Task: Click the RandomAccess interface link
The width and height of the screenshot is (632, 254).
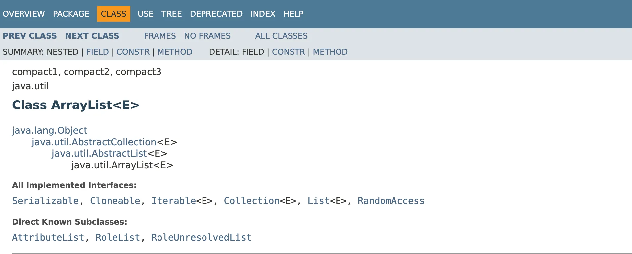Action: tap(391, 201)
